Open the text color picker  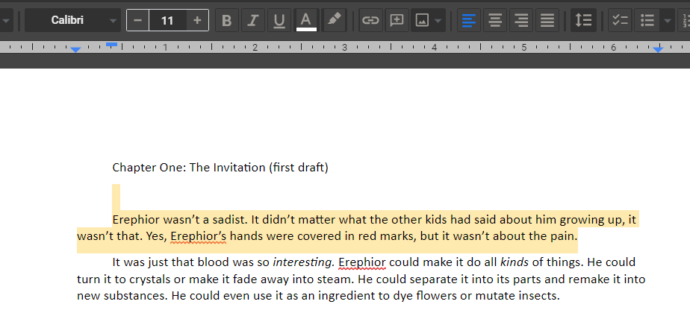click(306, 20)
